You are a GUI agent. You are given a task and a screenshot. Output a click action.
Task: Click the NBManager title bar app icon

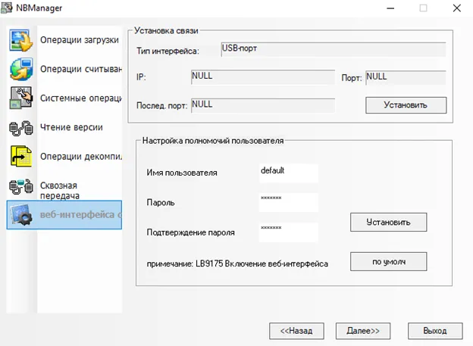(10, 9)
